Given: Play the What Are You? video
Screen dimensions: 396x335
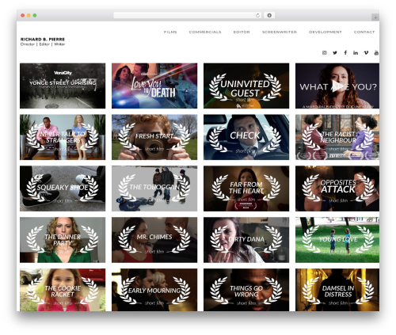Looking at the screenshot, I should [x=337, y=86].
